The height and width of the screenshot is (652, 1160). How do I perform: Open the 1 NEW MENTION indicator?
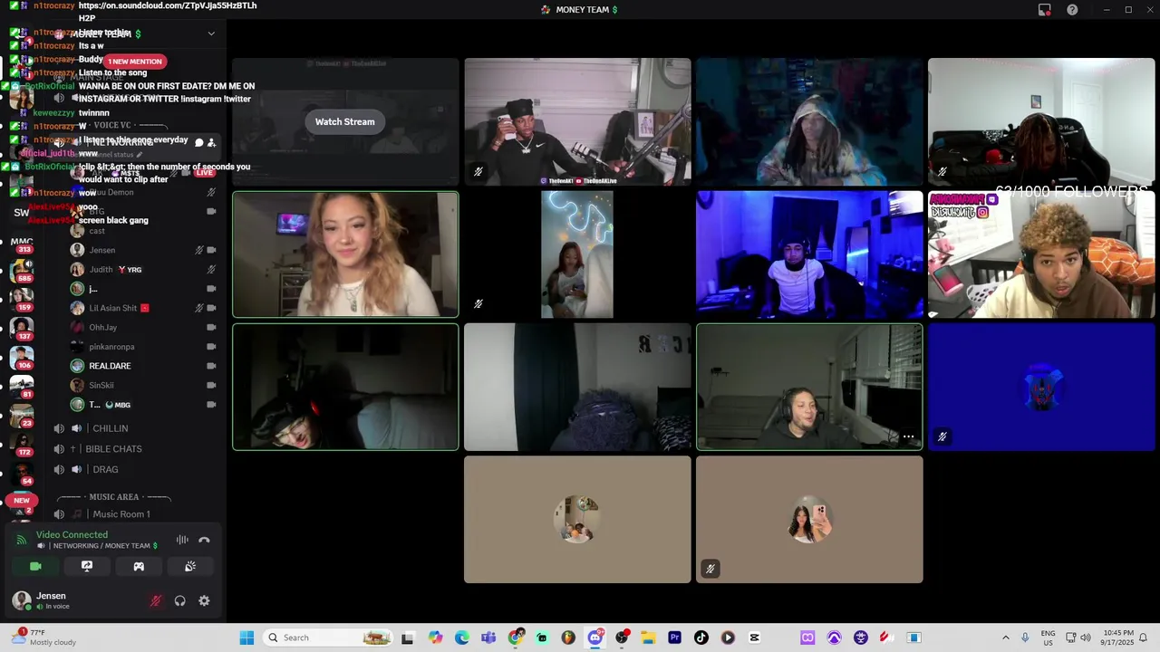[136, 62]
